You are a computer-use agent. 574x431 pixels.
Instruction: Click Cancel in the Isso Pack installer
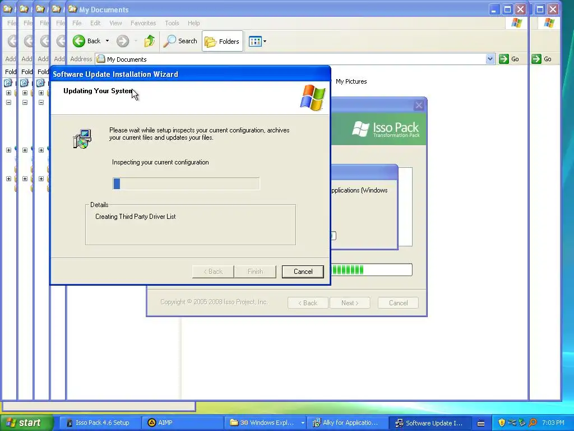[399, 303]
